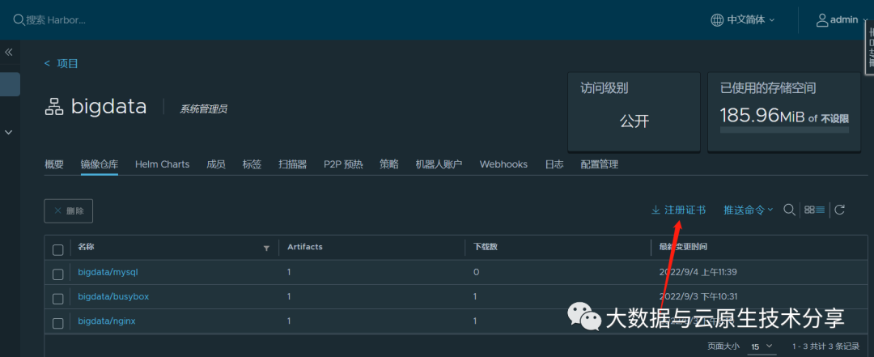Open the bigdata/mysql repository
The width and height of the screenshot is (874, 357).
pyautogui.click(x=108, y=272)
